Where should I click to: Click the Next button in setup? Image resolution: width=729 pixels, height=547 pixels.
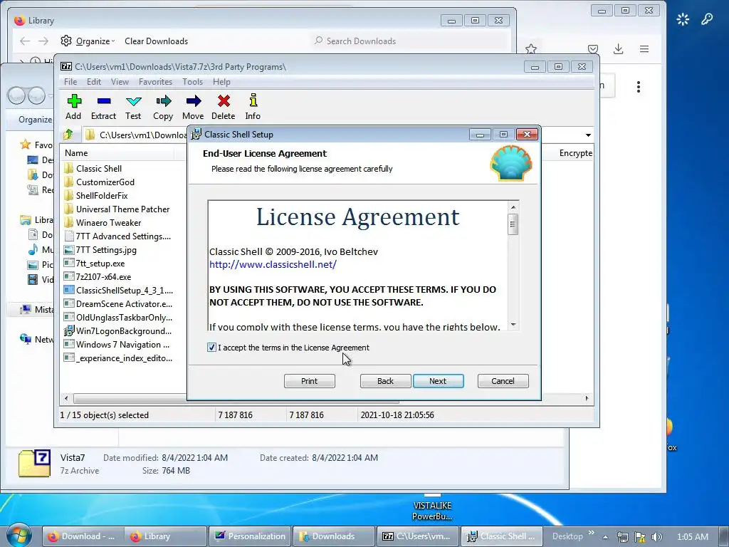pyautogui.click(x=438, y=381)
